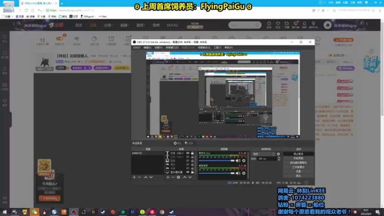The width and height of the screenshot is (384, 216).
Task: Click 退出 button in OBS
Action: coord(298,176)
